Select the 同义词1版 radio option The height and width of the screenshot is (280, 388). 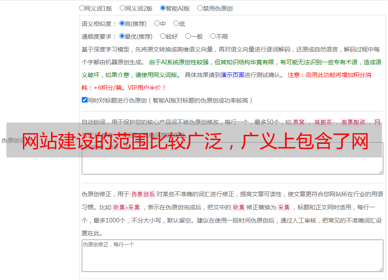pos(82,8)
